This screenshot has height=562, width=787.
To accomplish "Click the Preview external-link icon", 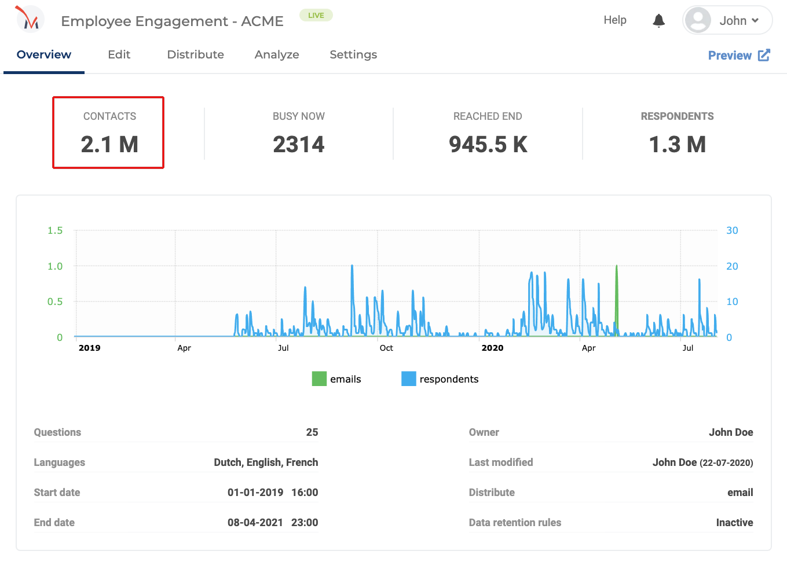I will click(x=764, y=55).
